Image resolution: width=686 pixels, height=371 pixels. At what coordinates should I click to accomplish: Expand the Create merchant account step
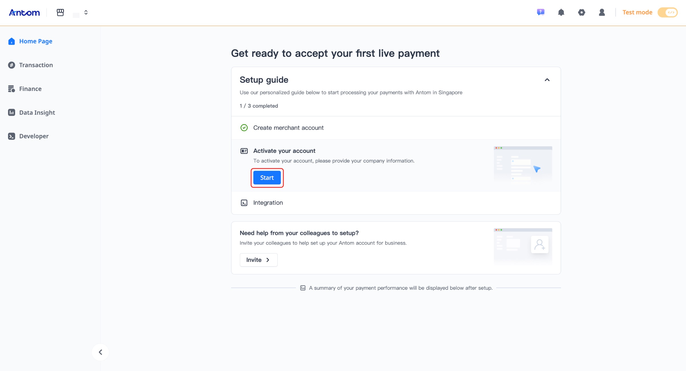pyautogui.click(x=288, y=128)
